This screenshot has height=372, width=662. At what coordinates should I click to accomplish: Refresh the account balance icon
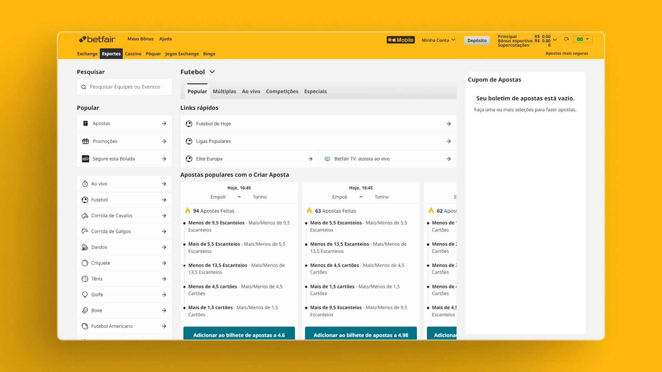(x=566, y=39)
